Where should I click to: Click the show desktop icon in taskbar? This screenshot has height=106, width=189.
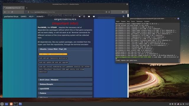click(6, 104)
